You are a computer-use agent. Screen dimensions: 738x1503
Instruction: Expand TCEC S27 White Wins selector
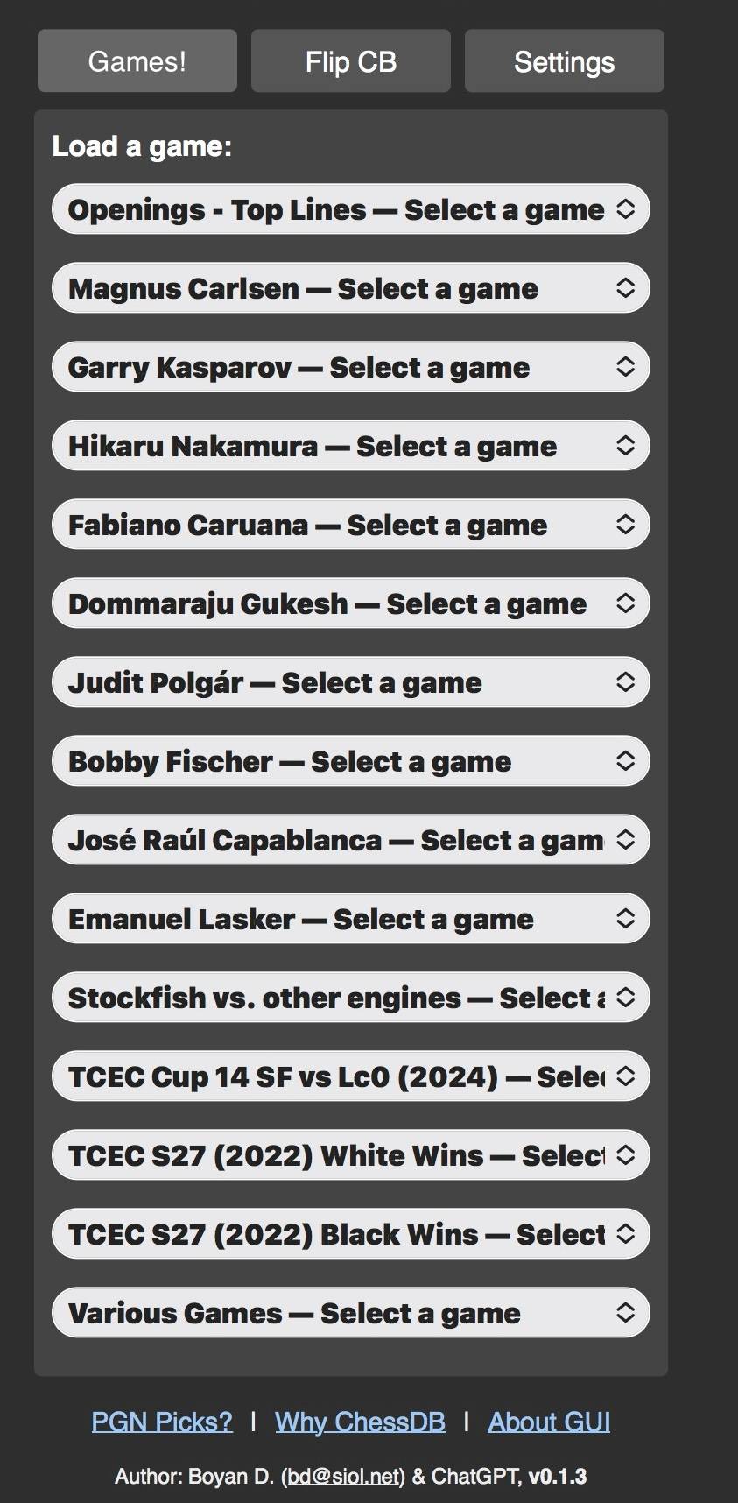(x=350, y=1155)
